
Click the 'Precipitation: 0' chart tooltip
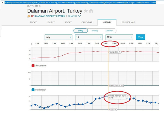pos(116,85)
